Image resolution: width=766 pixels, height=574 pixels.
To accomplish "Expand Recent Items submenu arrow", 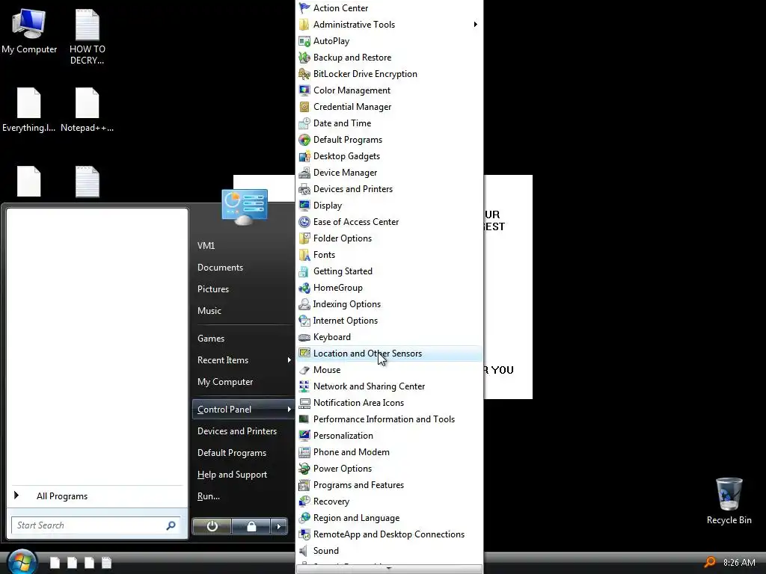I will click(289, 359).
